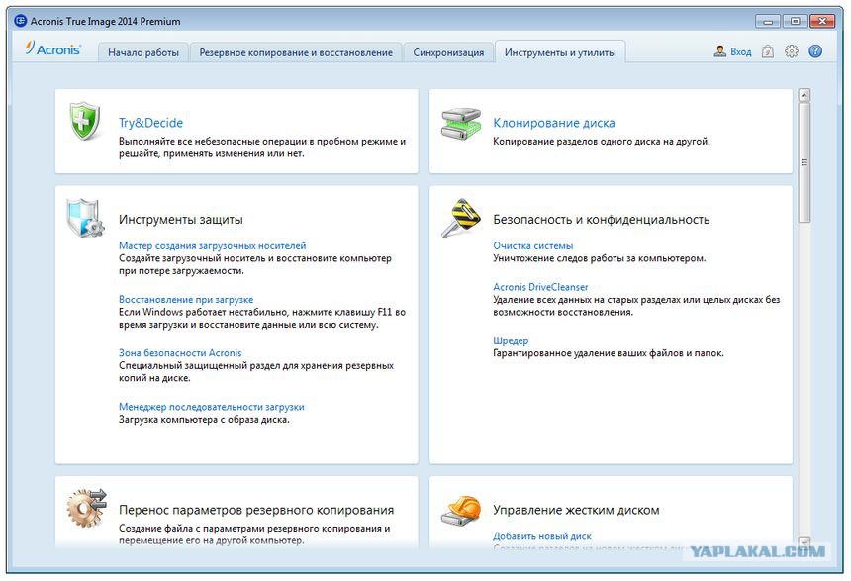The image size is (851, 581).
Task: Click the disk cloning green drives icon
Action: click(x=461, y=125)
